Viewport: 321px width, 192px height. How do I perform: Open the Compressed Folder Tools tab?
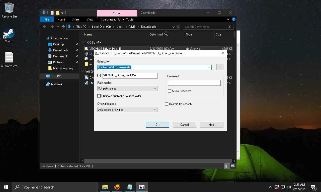tap(117, 19)
